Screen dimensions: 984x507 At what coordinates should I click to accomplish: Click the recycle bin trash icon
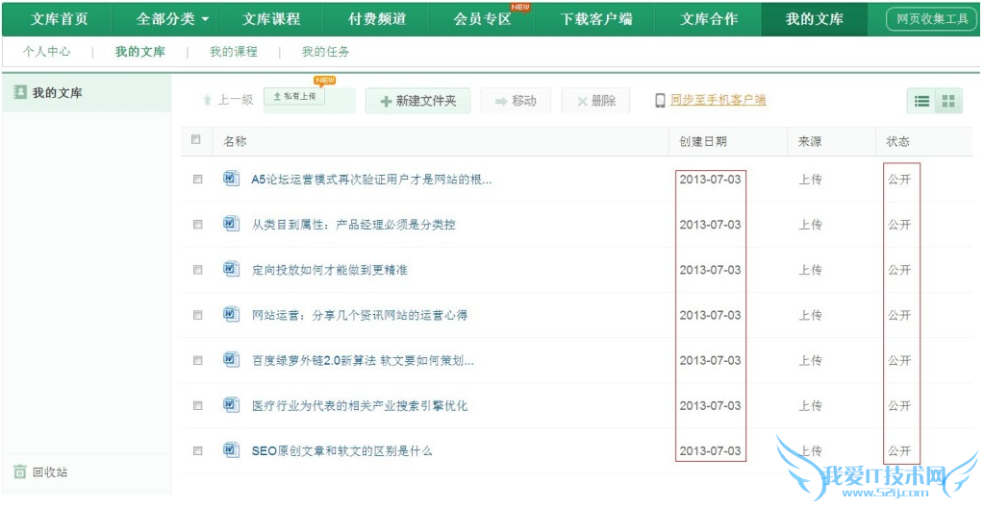(19, 471)
